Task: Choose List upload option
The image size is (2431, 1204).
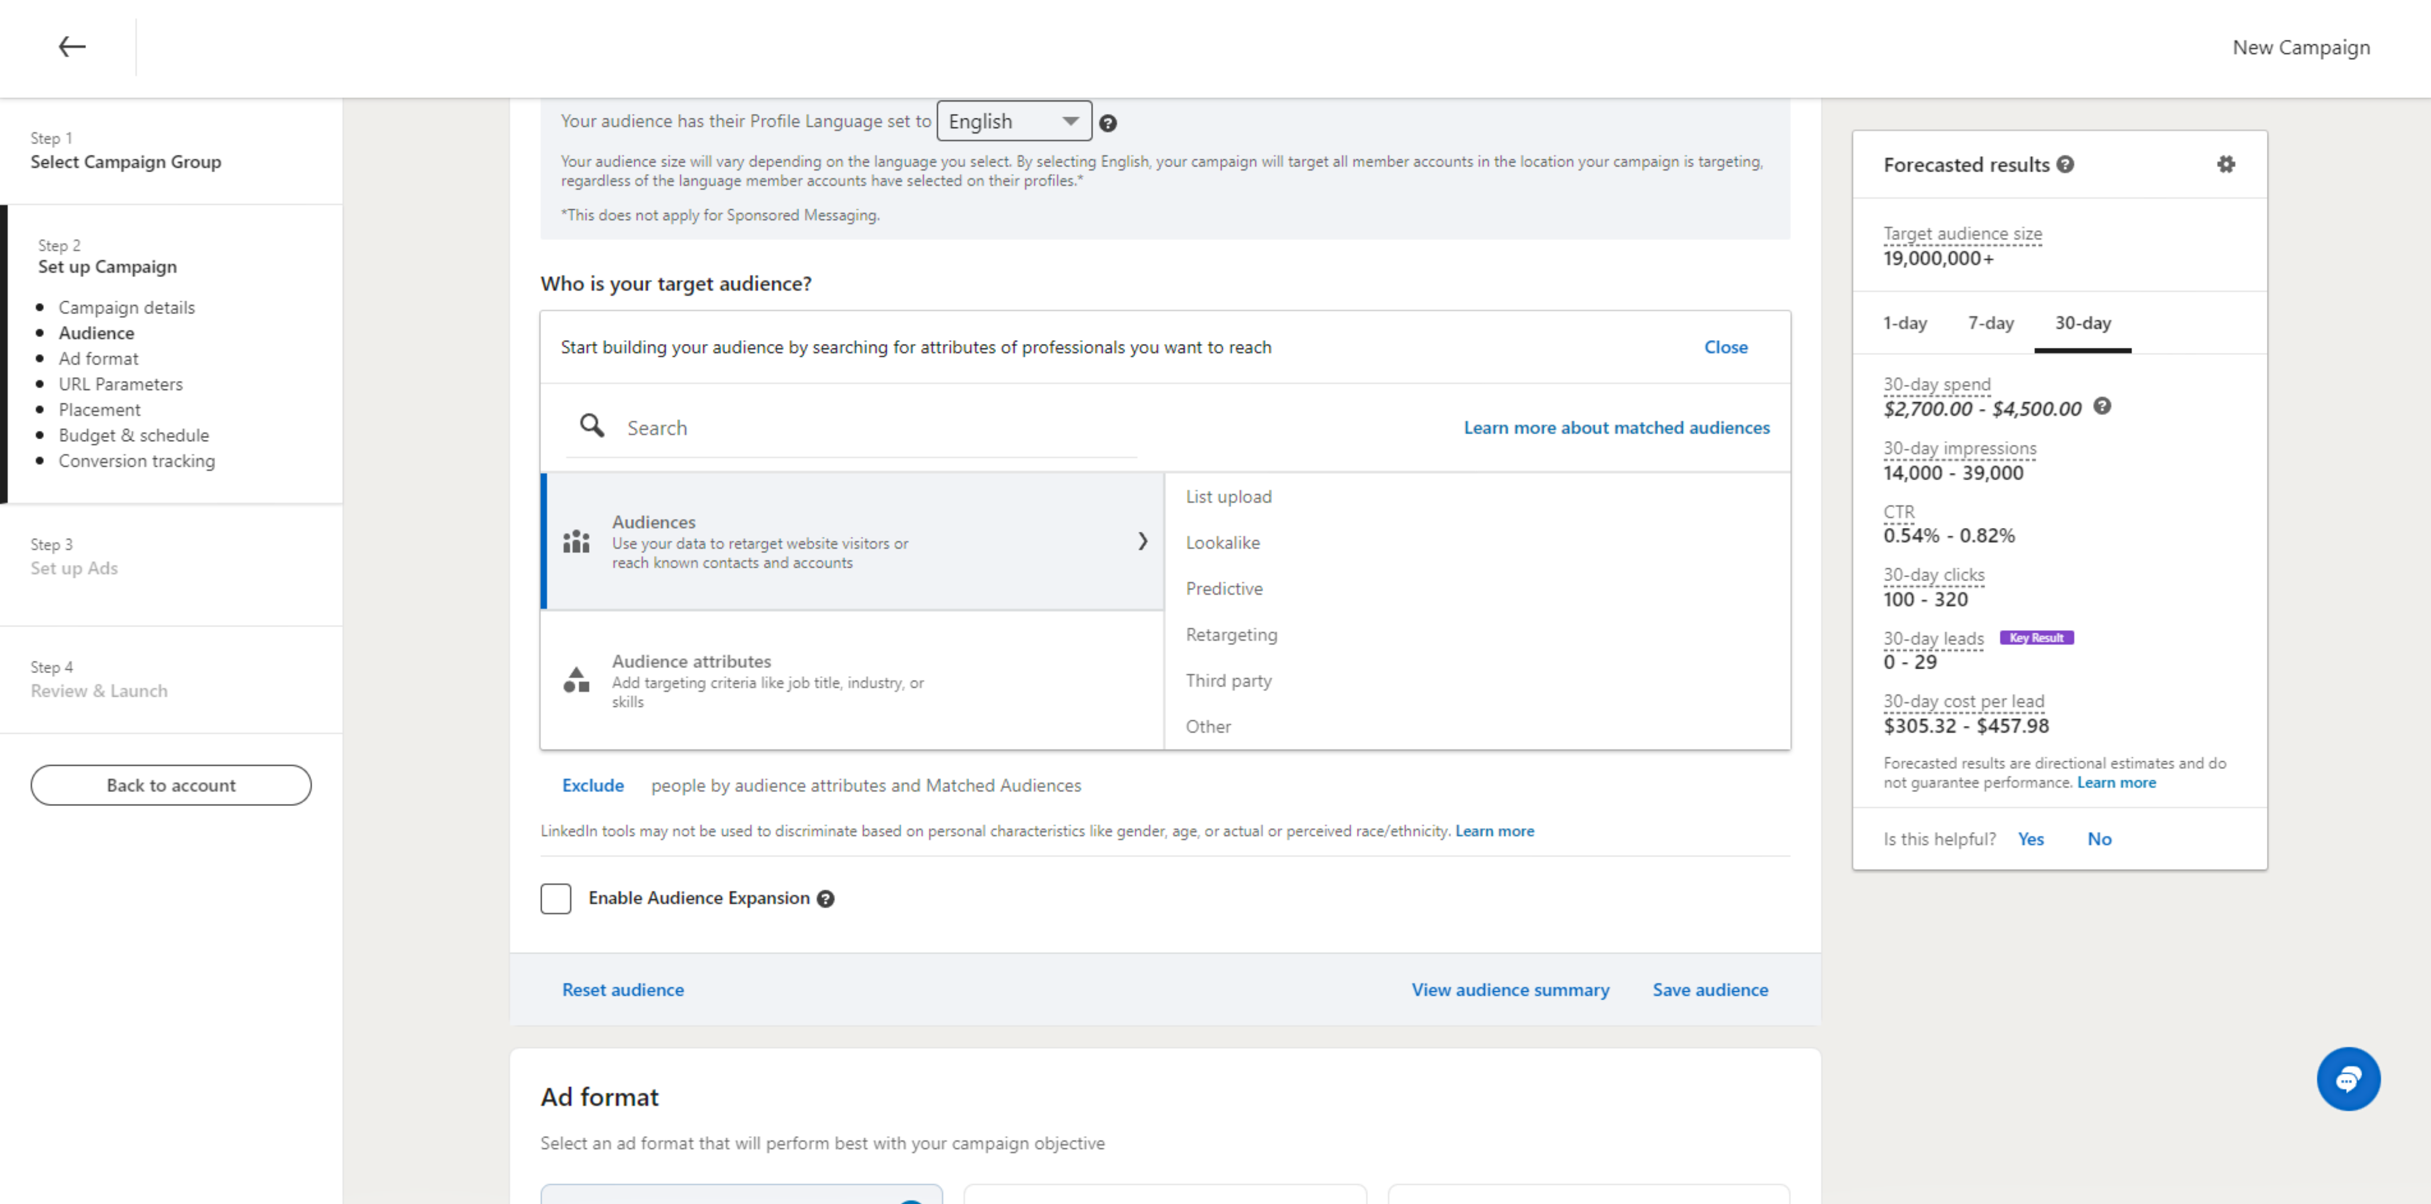Action: 1229,496
